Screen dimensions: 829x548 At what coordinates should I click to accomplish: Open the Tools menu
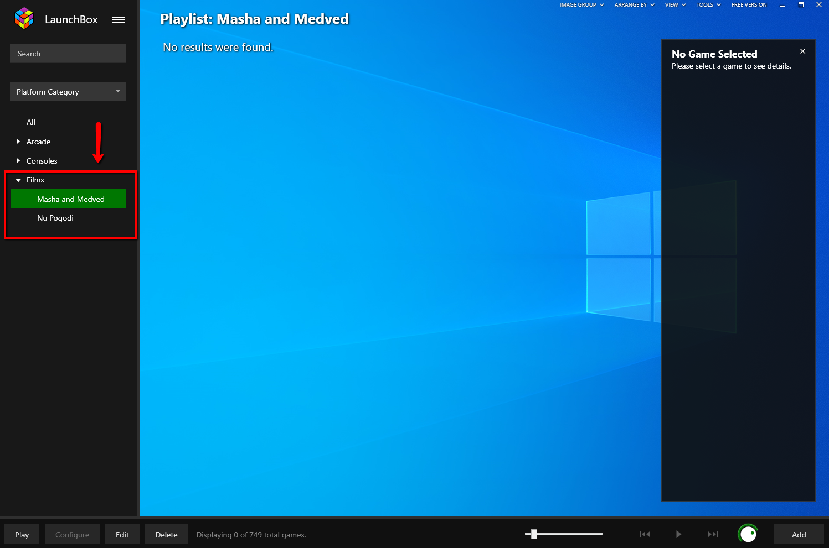tap(708, 5)
